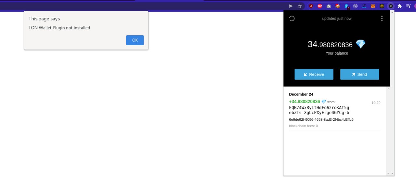The image size is (416, 188).
Task: Click the transaction comment 6e9de92f-9096-4658 text
Action: pyautogui.click(x=321, y=119)
